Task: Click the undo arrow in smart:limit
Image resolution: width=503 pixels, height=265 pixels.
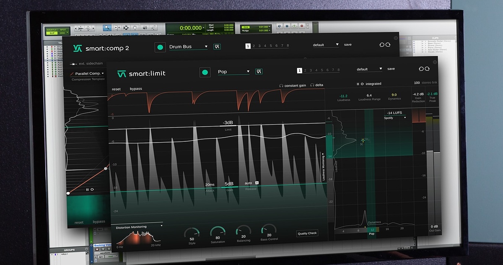Action: (421, 69)
